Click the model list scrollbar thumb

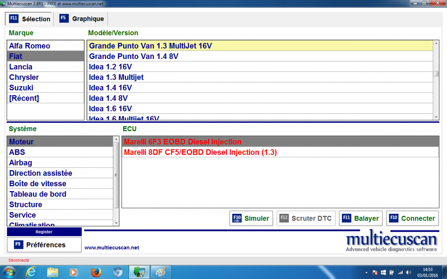(x=436, y=74)
